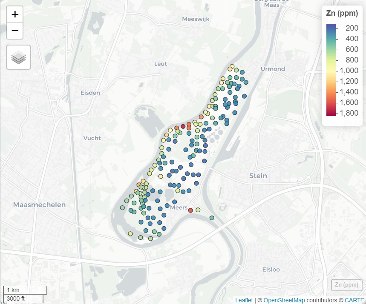Screen dimensions: 366x304
Task: Zoom in with the plus control
Action: (x=14, y=14)
